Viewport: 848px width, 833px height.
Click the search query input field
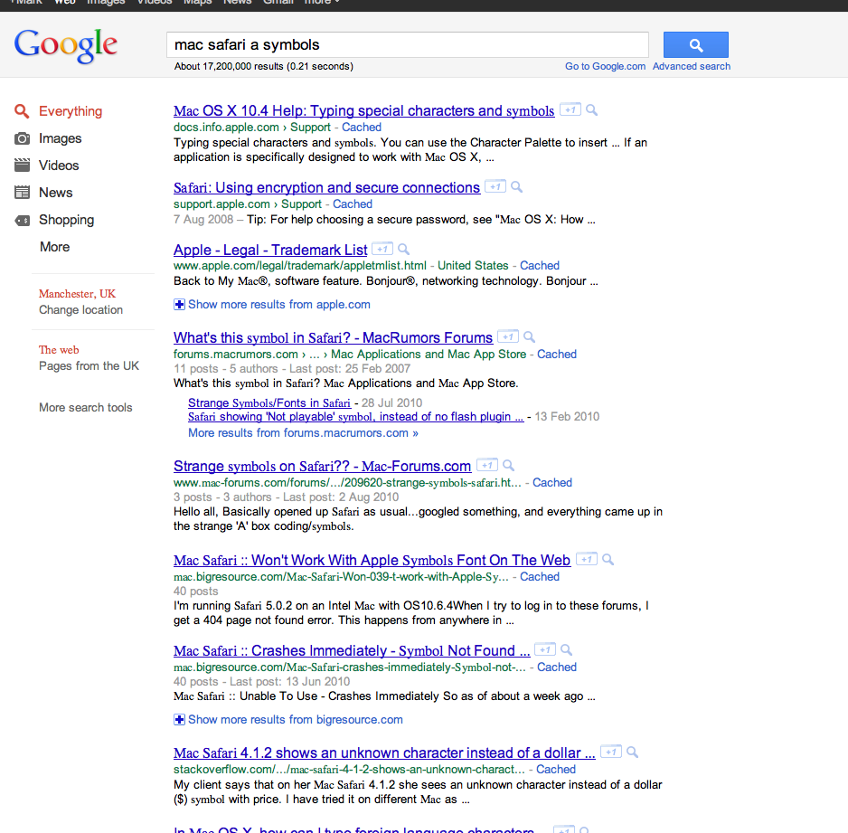pos(408,45)
